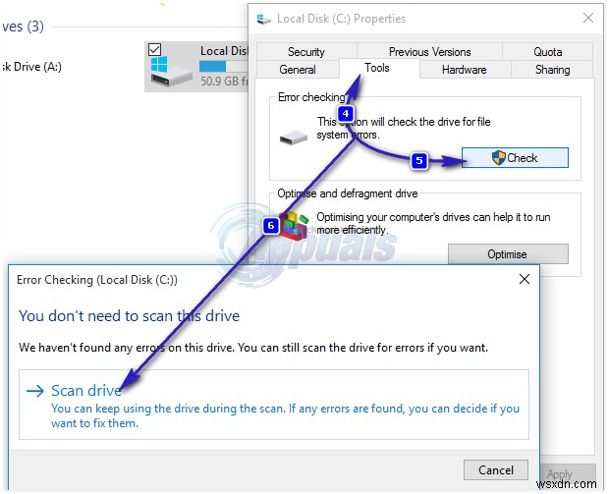The width and height of the screenshot is (608, 494).
Task: Click 'You don't need to scan this drive' heading
Action: click(x=129, y=316)
